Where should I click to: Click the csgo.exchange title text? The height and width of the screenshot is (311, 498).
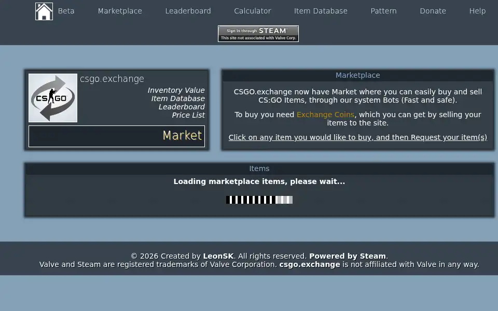click(112, 79)
